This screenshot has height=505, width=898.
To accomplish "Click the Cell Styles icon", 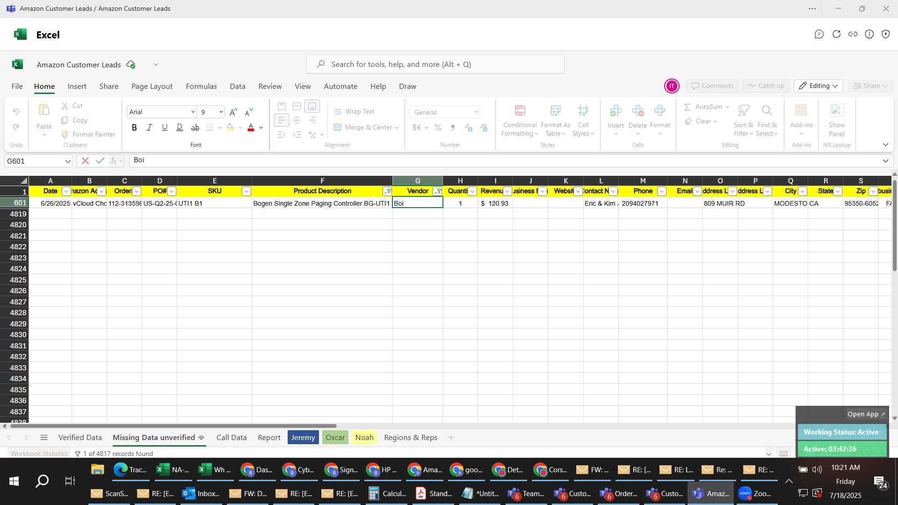I will point(583,110).
